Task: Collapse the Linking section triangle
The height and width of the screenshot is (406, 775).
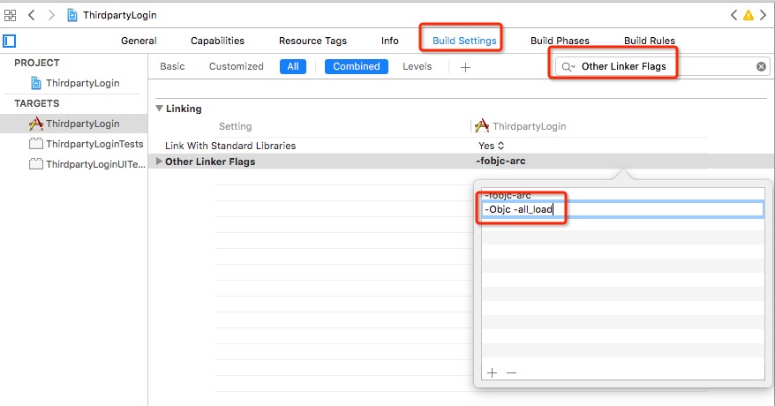Action: pyautogui.click(x=159, y=109)
